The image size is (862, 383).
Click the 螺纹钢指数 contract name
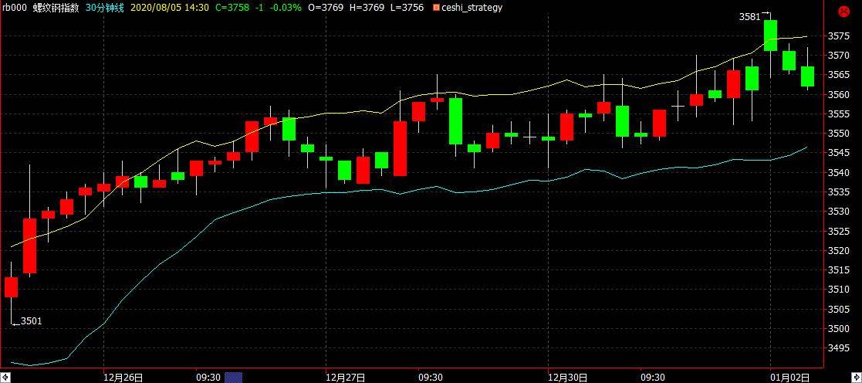56,8
